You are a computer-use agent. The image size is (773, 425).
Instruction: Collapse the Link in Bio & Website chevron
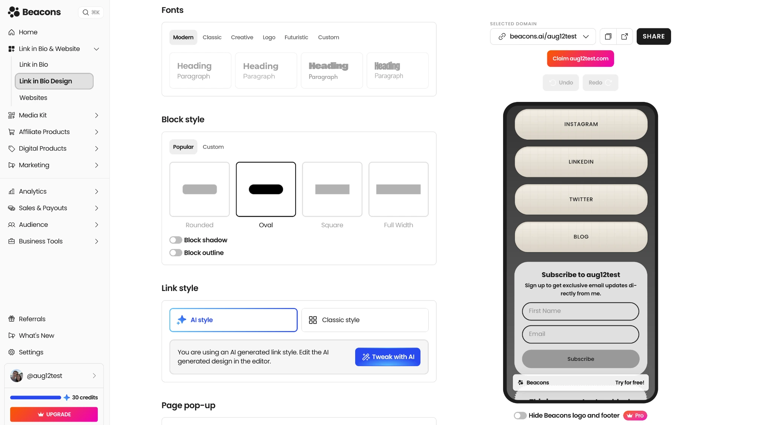tap(97, 49)
